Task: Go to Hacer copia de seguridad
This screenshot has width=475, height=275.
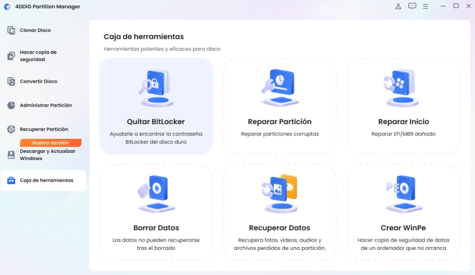Action: click(38, 56)
